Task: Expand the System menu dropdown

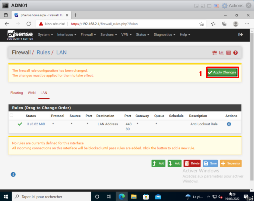Action: [x=45, y=35]
